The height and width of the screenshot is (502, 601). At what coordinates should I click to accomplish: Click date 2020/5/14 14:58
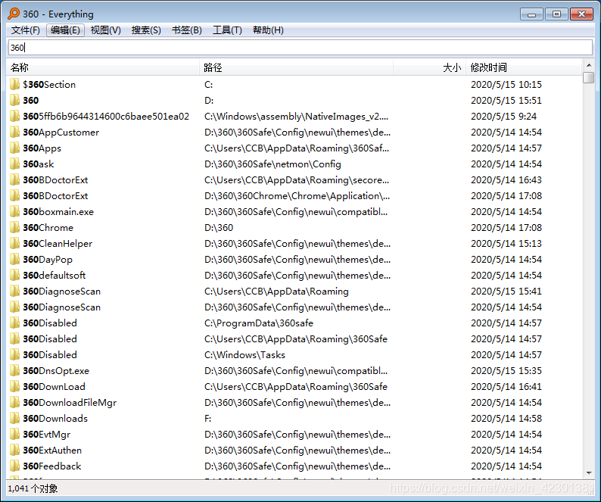(x=506, y=419)
